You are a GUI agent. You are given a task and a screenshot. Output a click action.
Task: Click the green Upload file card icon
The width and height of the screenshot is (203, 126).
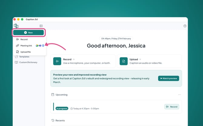click(124, 61)
